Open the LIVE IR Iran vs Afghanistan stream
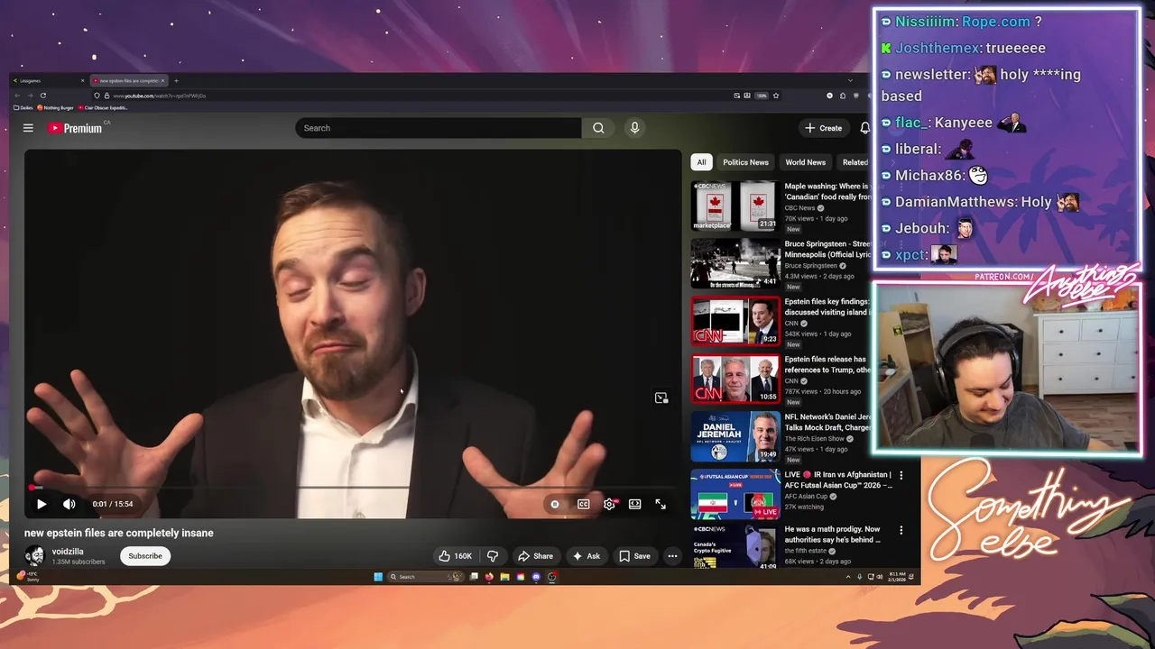Image resolution: width=1155 pixels, height=649 pixels. [x=735, y=494]
